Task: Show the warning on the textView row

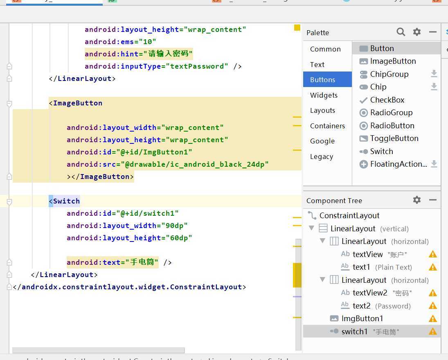Action: (x=433, y=254)
